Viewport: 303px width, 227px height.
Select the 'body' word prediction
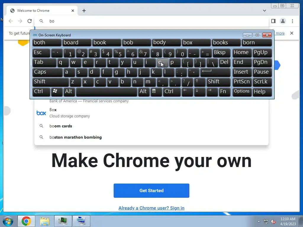pos(167,43)
